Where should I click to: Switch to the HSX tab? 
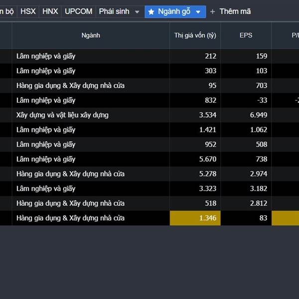28,11
